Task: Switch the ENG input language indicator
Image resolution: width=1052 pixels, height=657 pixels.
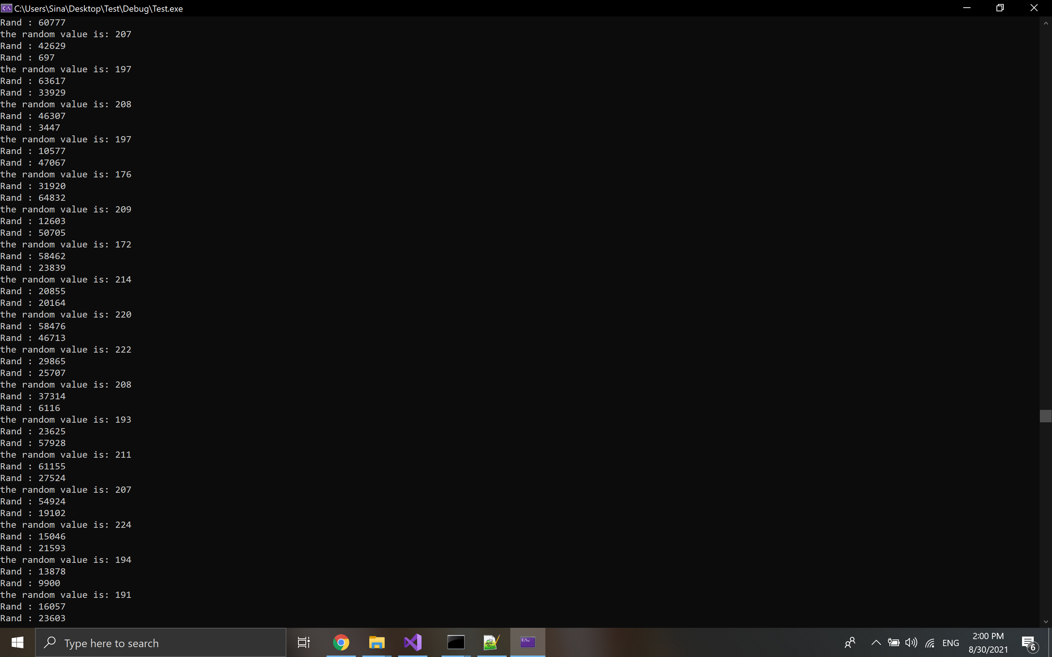Action: (x=951, y=643)
